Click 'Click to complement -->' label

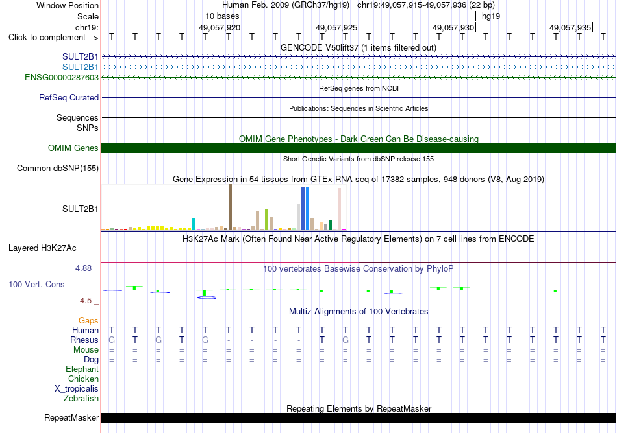[53, 38]
